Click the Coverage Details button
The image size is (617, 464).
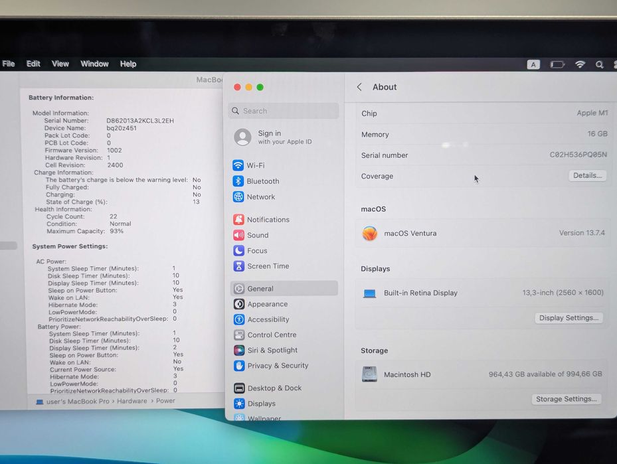(587, 175)
